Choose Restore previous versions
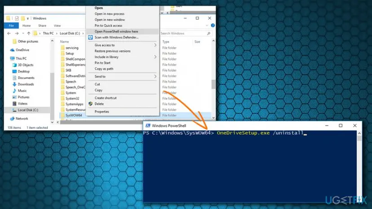 pyautogui.click(x=112, y=51)
